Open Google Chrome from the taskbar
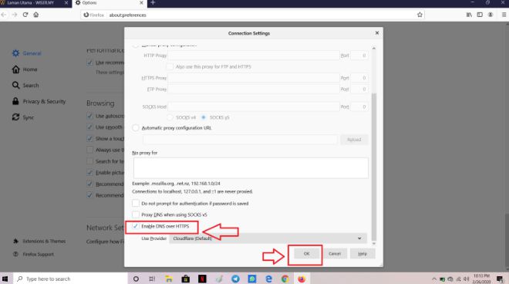 click(x=285, y=279)
